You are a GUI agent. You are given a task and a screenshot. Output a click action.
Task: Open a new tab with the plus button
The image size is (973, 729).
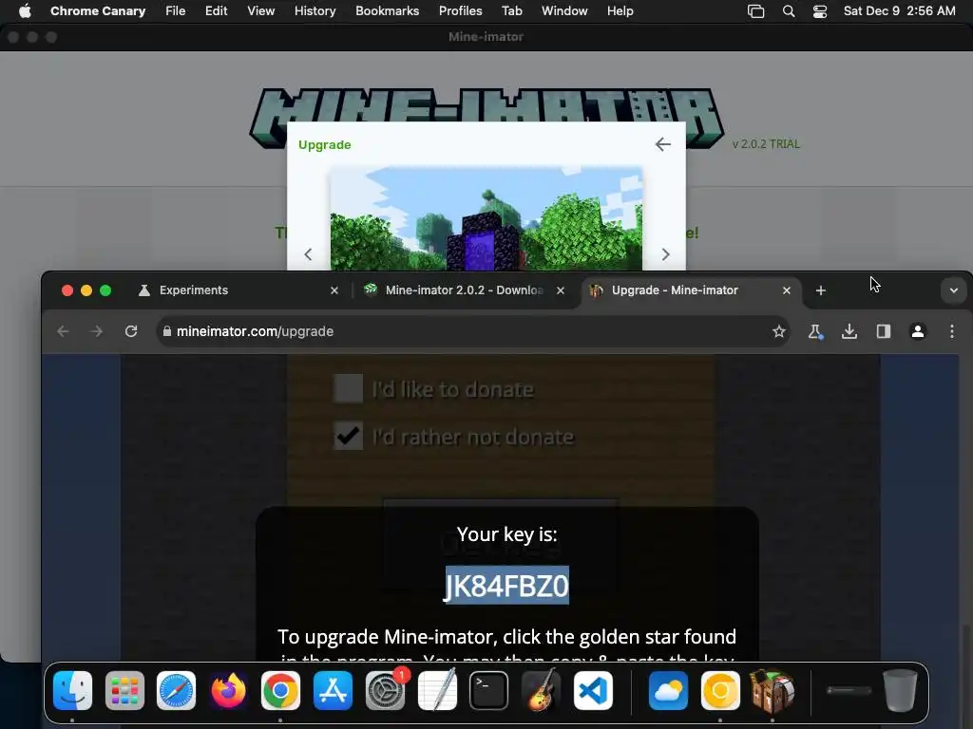tap(820, 290)
